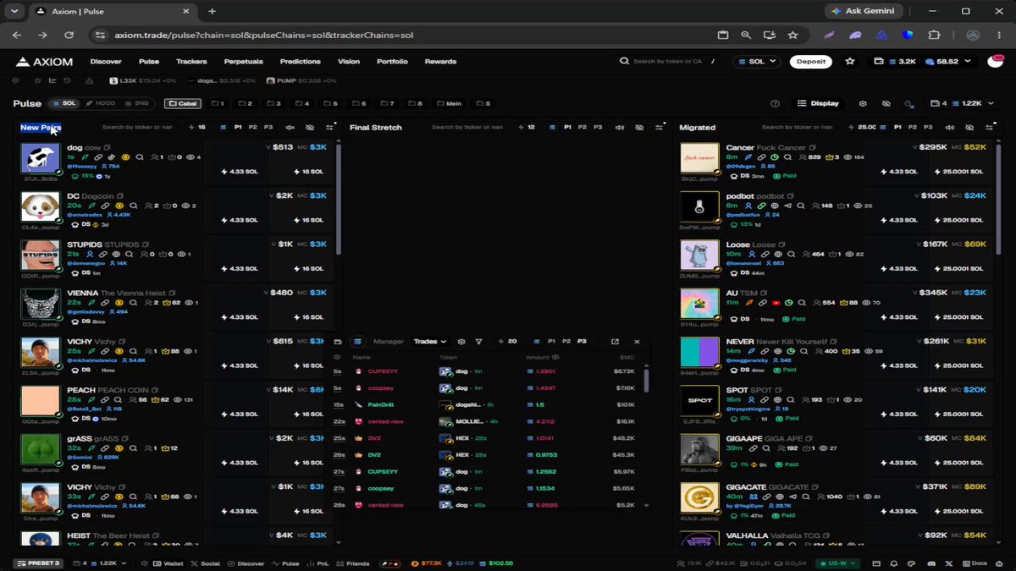Select the Main folder in Pulse bar
Screen dimensions: 1016x571
pyautogui.click(x=449, y=103)
